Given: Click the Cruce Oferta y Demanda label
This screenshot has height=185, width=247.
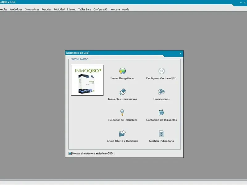Looking at the screenshot, I should [122, 141].
